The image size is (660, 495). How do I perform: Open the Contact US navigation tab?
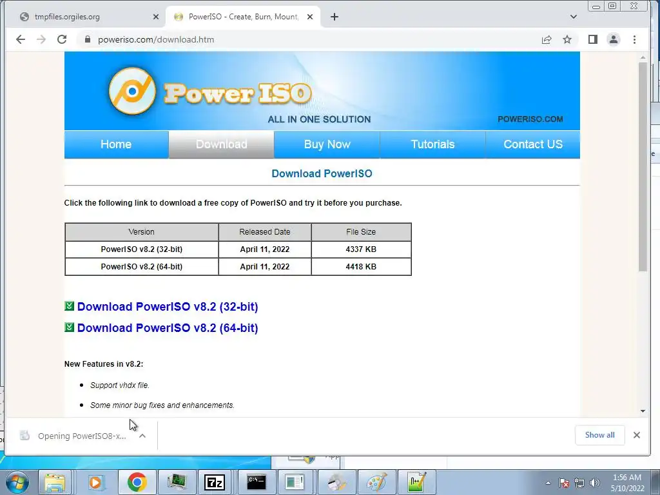click(533, 144)
